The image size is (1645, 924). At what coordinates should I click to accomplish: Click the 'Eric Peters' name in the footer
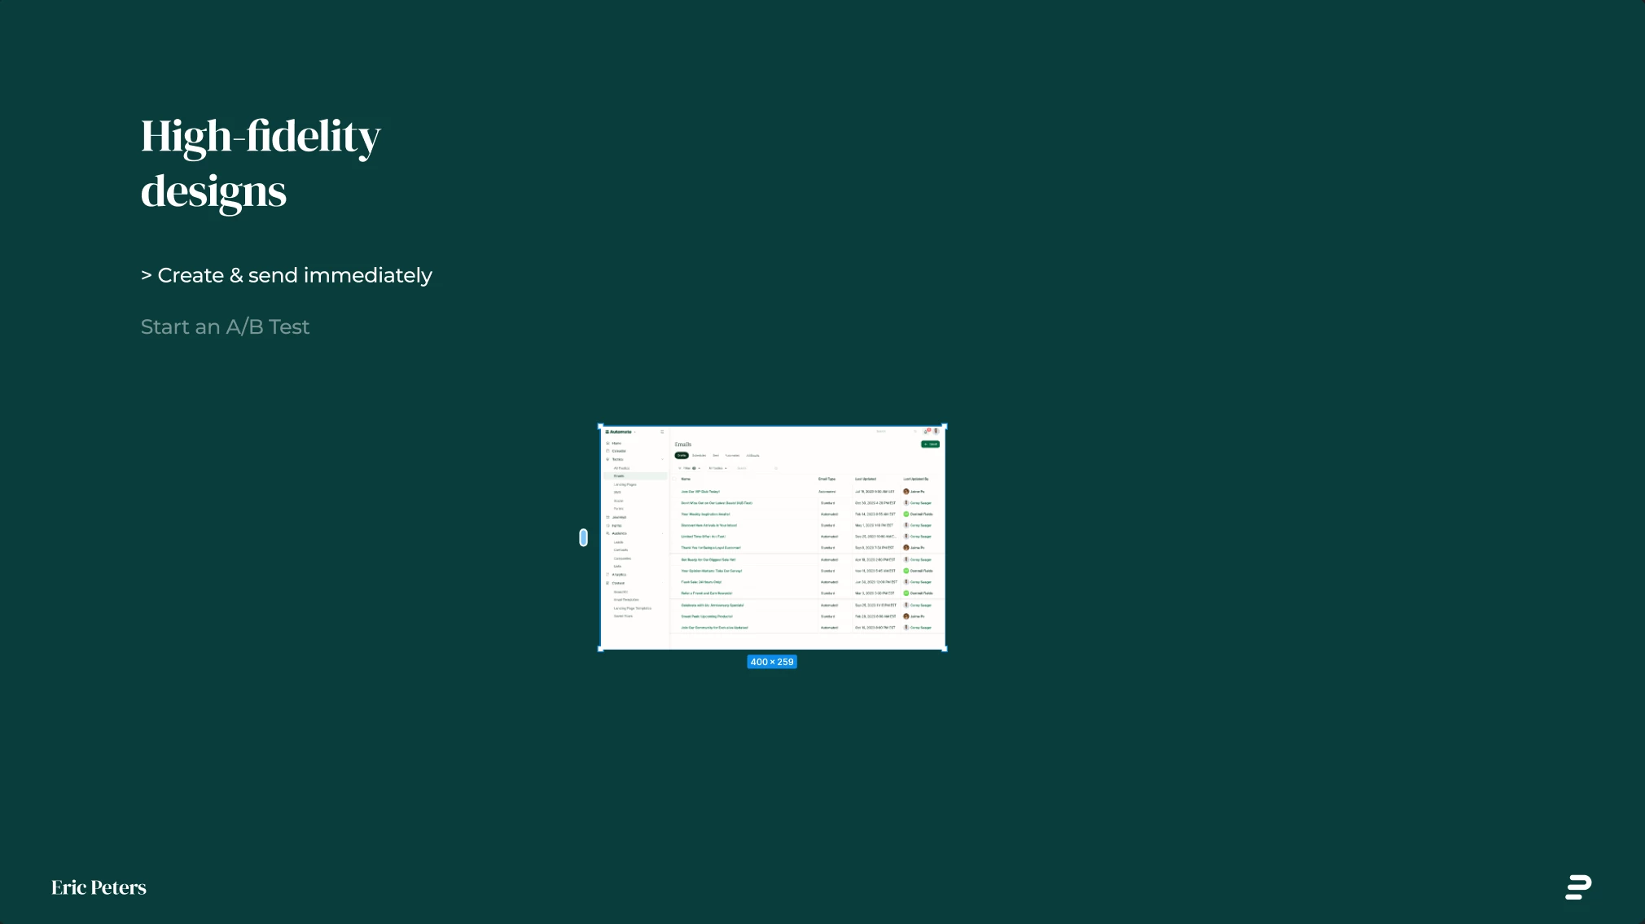tap(99, 887)
